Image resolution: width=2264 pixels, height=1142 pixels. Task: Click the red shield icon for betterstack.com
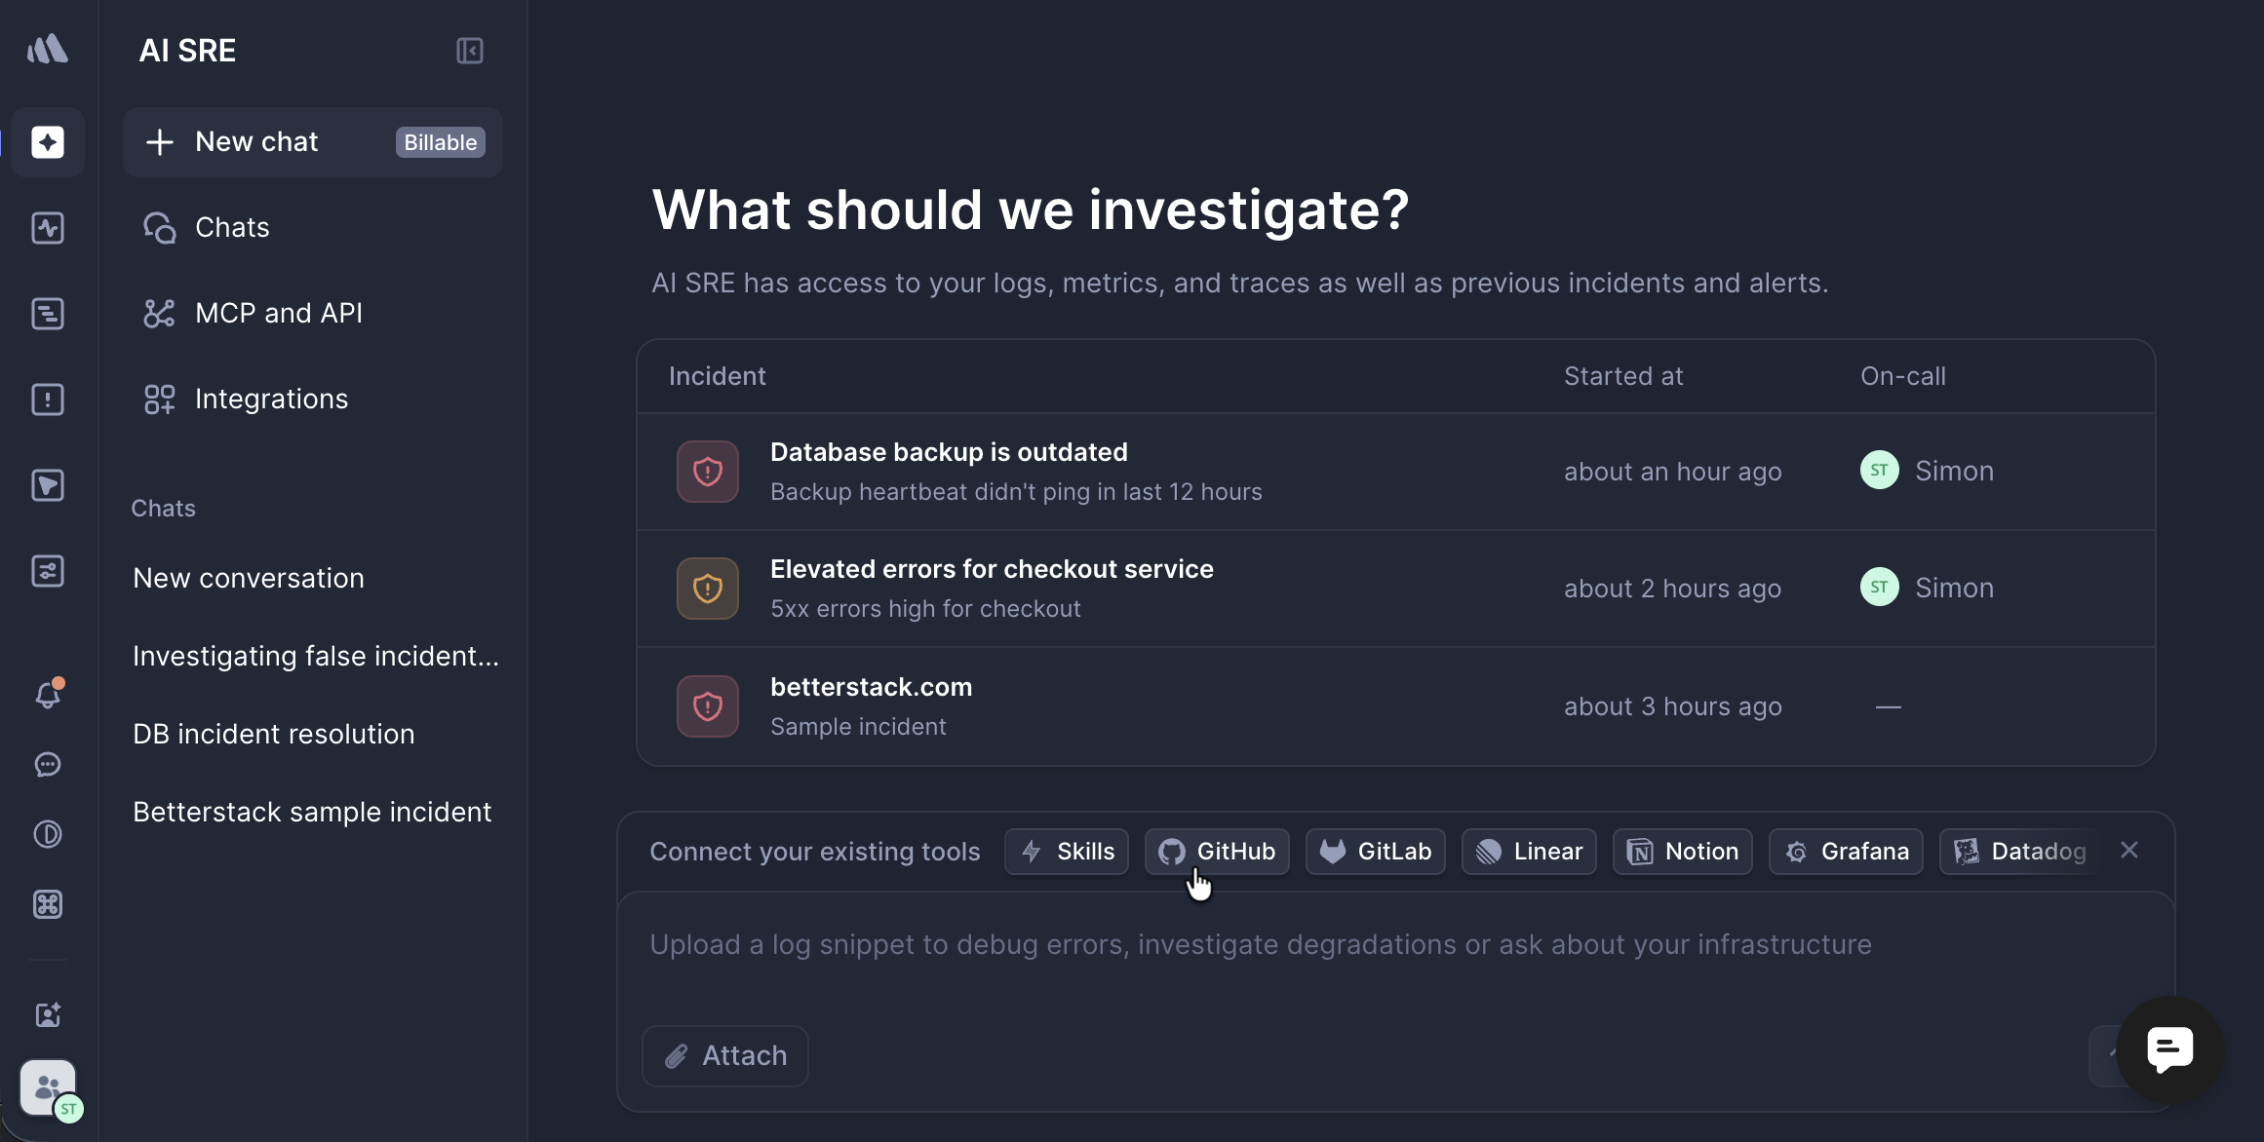pyautogui.click(x=708, y=706)
